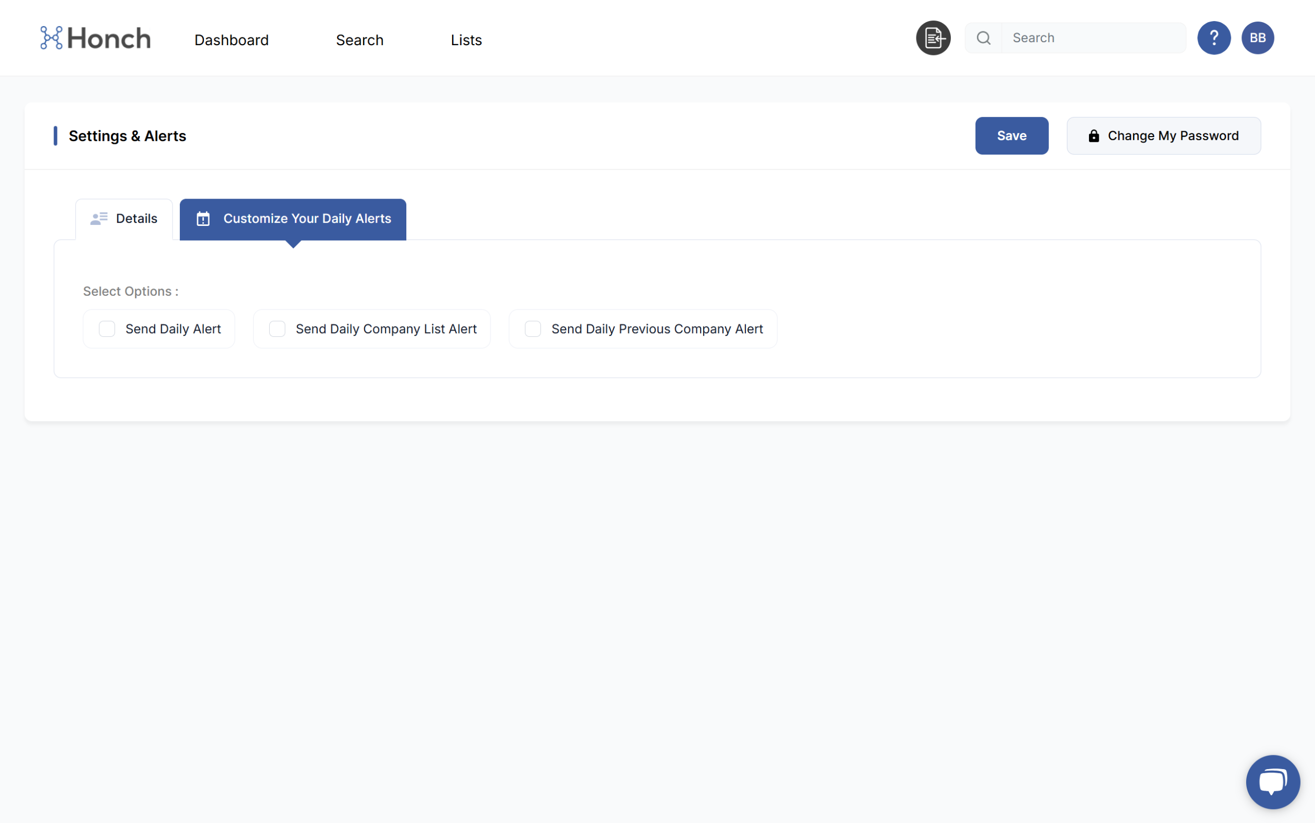Image resolution: width=1315 pixels, height=823 pixels.
Task: Click the magnifying glass search icon
Action: pyautogui.click(x=983, y=38)
